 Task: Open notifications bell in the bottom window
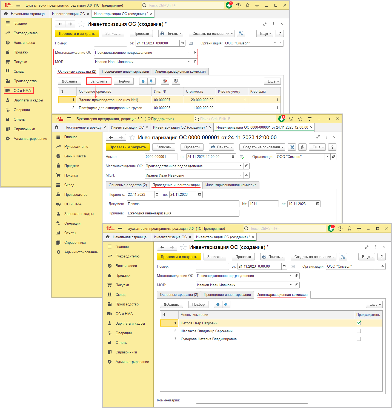click(x=331, y=228)
